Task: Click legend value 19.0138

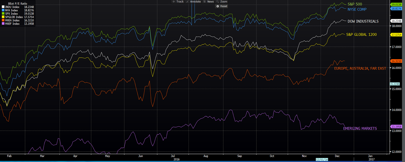Action: pyautogui.click(x=29, y=14)
